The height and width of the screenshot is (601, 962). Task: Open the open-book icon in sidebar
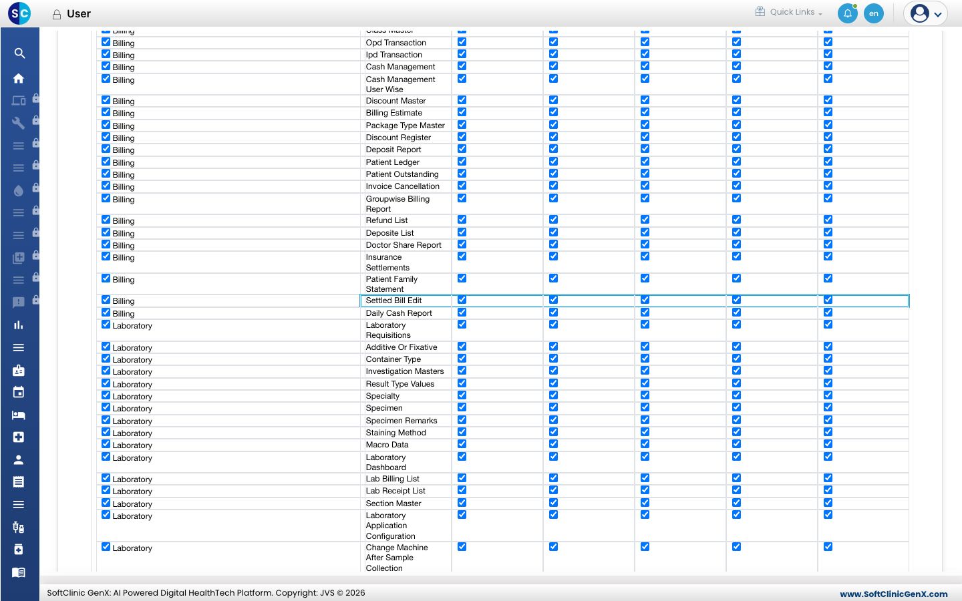click(19, 572)
